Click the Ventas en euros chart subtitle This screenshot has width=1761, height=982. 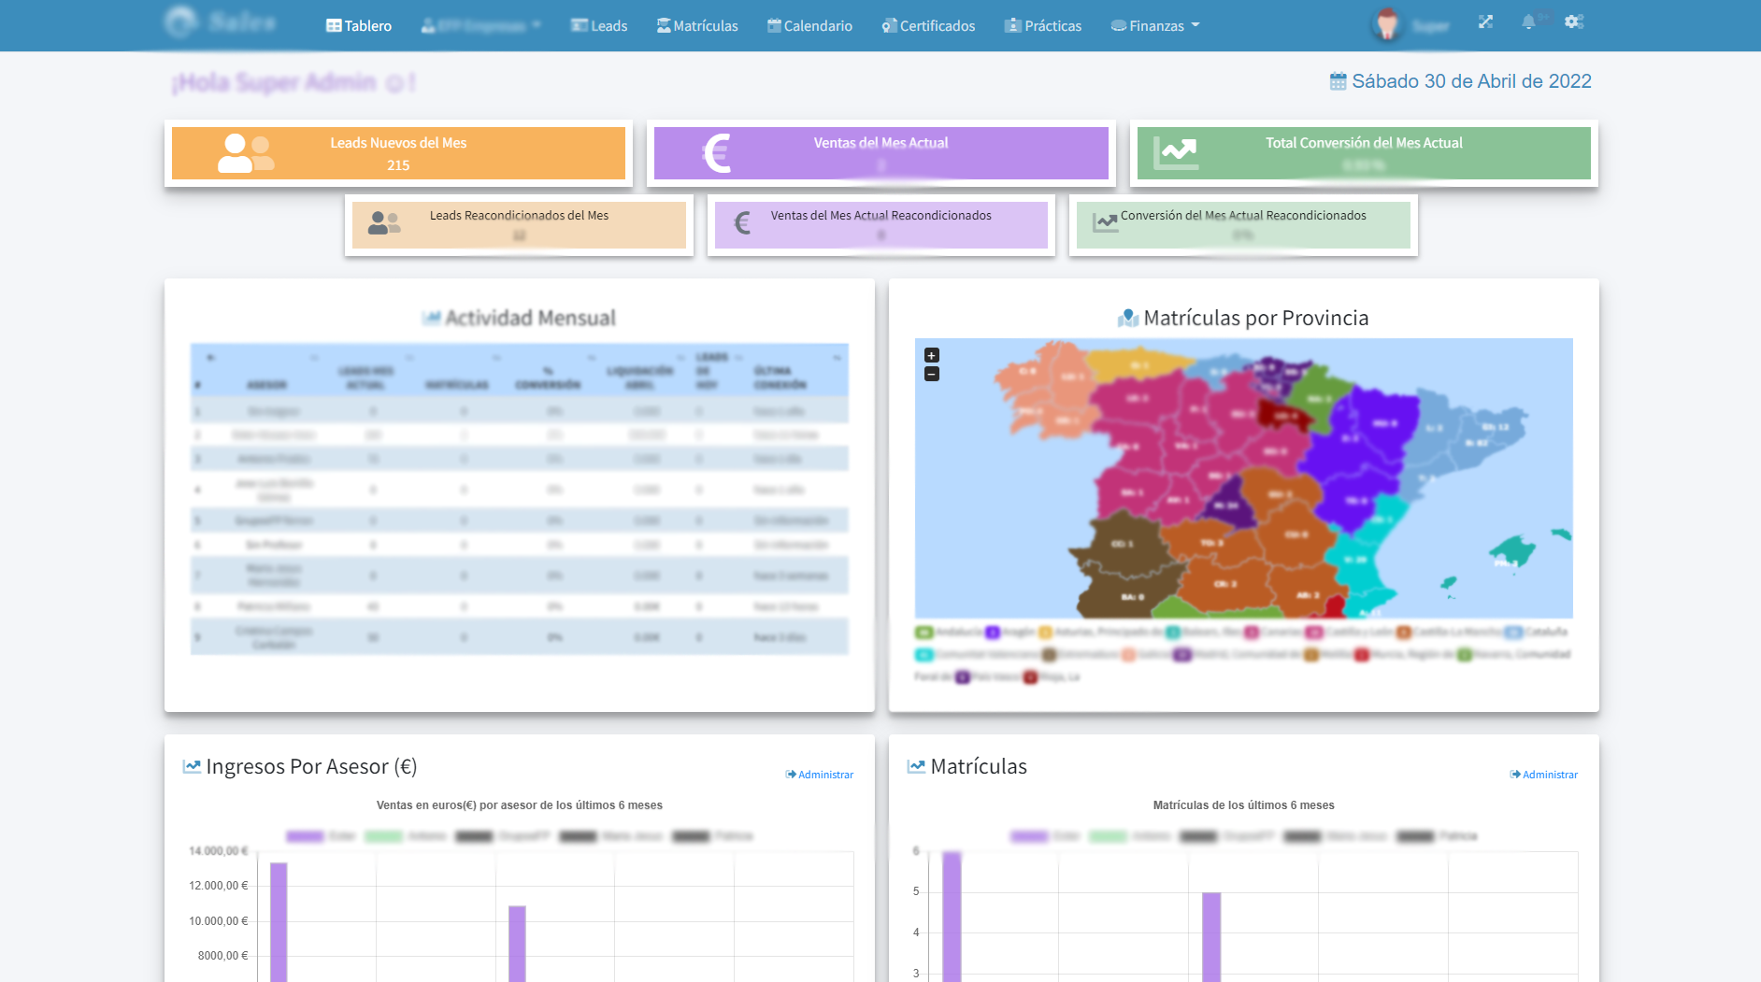(519, 805)
